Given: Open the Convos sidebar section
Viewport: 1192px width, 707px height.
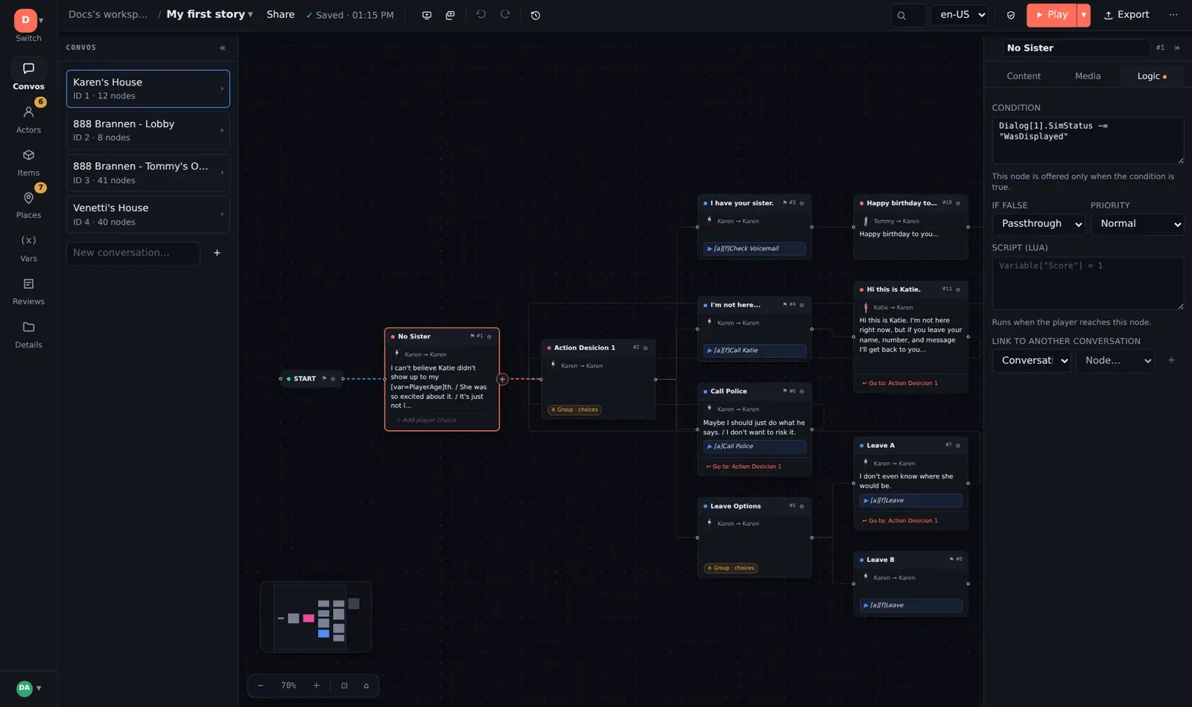Looking at the screenshot, I should tap(28, 75).
